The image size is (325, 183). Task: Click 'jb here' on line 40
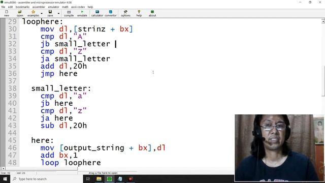click(x=57, y=103)
